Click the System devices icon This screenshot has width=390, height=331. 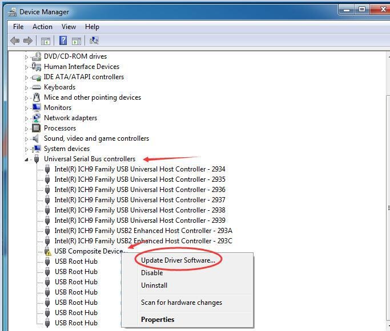point(37,149)
